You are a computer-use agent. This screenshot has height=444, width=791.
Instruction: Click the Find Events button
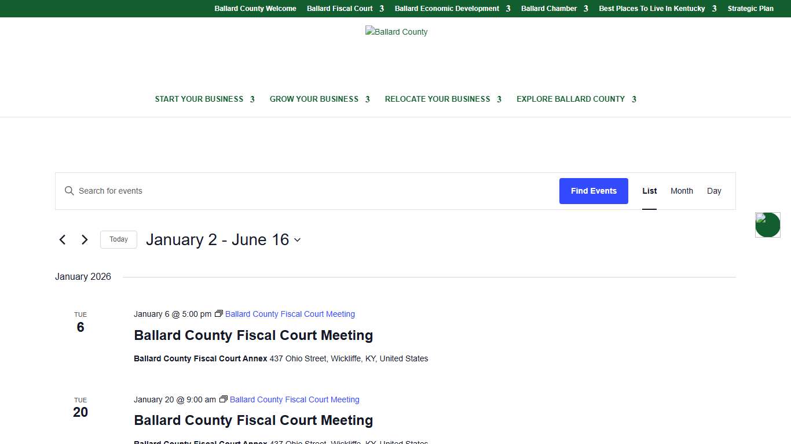coord(594,191)
